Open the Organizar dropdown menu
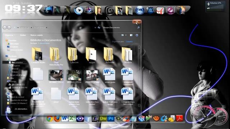The image size is (230, 129). click(x=10, y=35)
